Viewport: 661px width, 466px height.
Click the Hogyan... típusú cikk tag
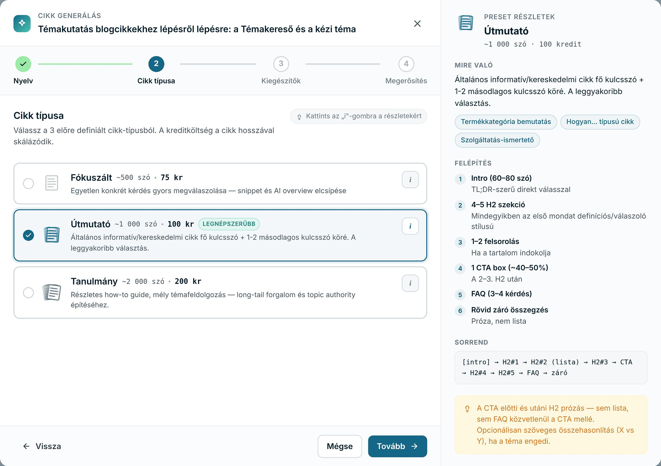coord(600,122)
